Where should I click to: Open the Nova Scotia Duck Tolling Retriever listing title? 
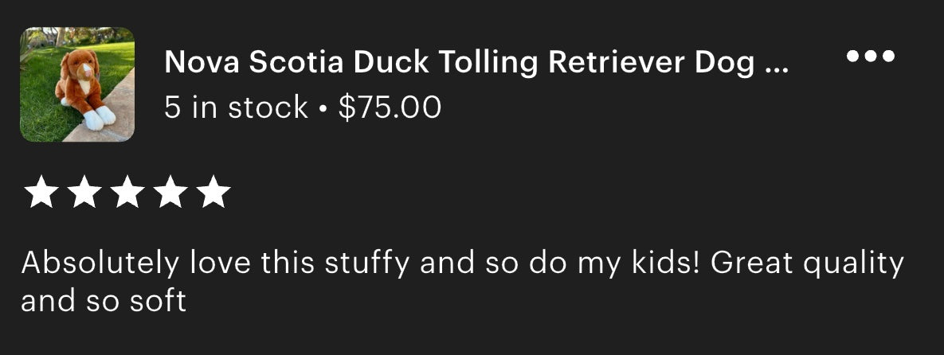[476, 62]
